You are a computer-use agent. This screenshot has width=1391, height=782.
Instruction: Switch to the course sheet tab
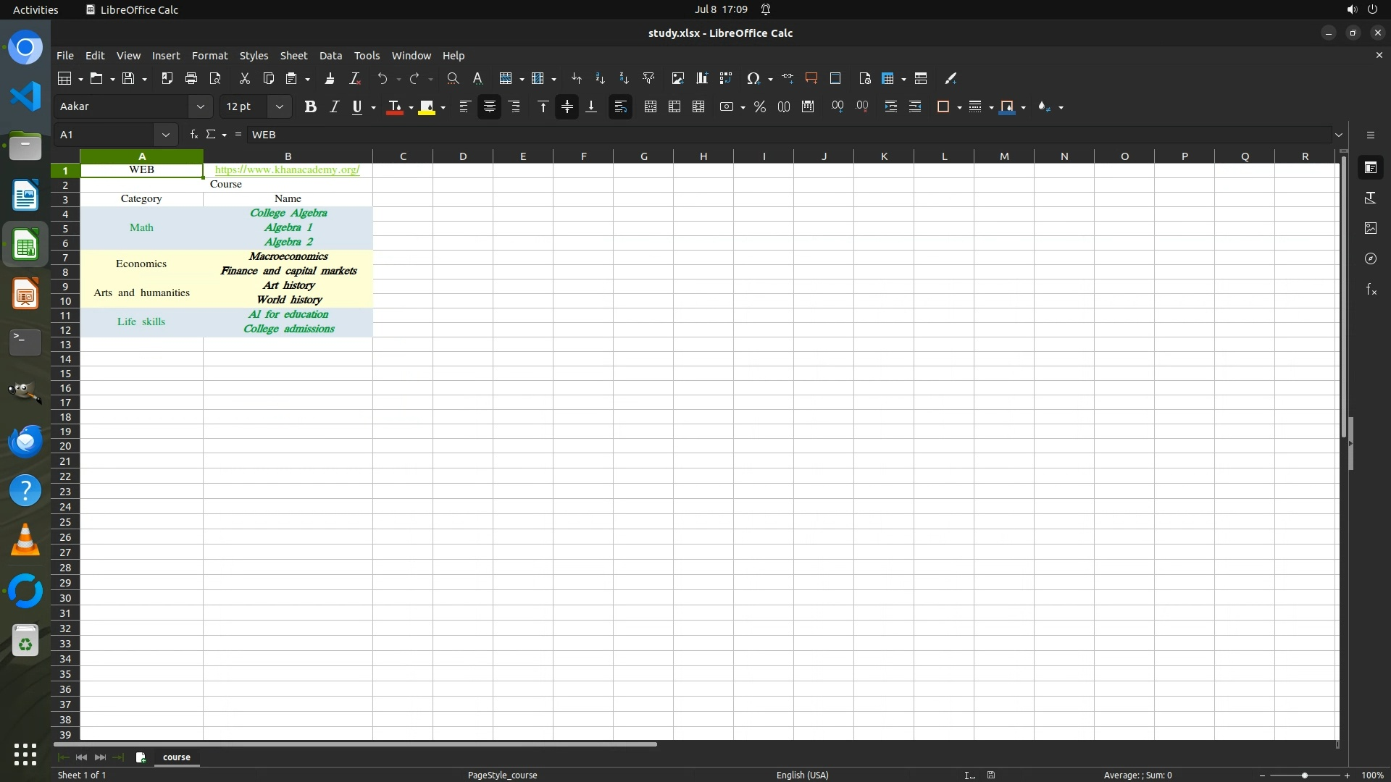[176, 757]
